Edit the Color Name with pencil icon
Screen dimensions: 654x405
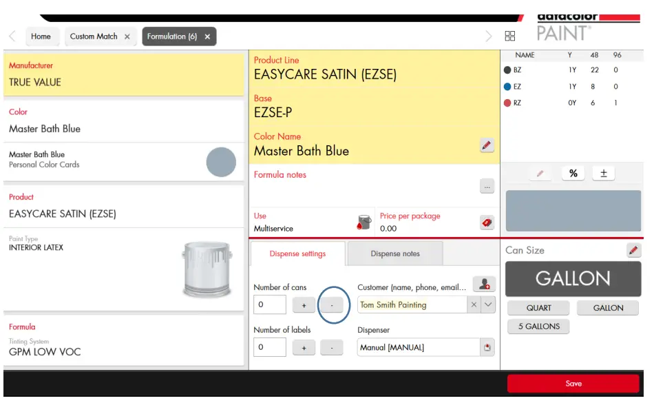point(486,145)
